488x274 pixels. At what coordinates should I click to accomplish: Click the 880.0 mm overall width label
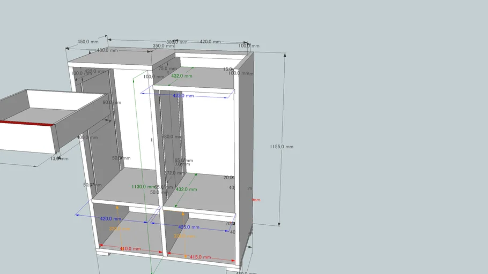pyautogui.click(x=176, y=42)
